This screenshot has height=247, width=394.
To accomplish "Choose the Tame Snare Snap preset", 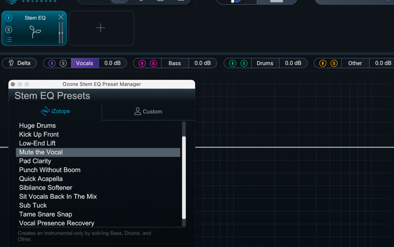I will (x=98, y=214).
